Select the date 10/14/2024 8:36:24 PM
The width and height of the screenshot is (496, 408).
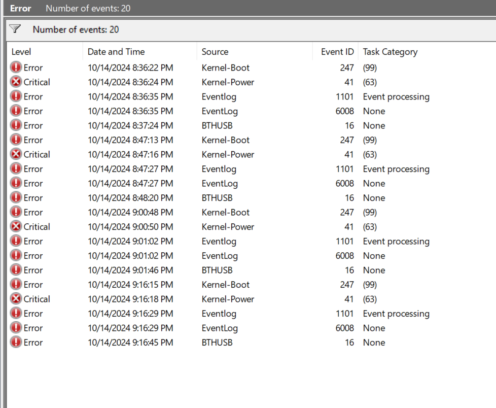click(x=130, y=82)
